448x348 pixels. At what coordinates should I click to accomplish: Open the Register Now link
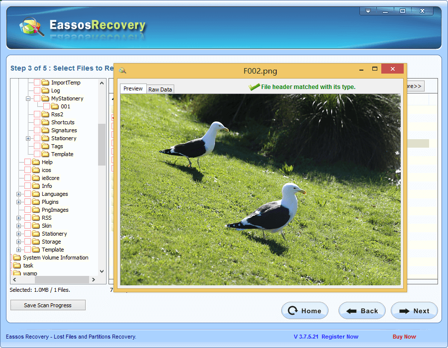340,337
